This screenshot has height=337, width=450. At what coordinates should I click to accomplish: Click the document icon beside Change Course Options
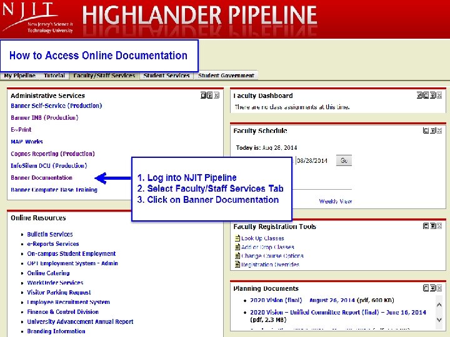(x=237, y=256)
